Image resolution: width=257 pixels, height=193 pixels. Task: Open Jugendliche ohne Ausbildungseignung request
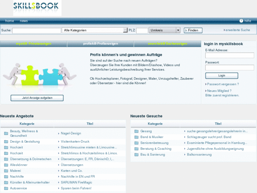point(215,149)
